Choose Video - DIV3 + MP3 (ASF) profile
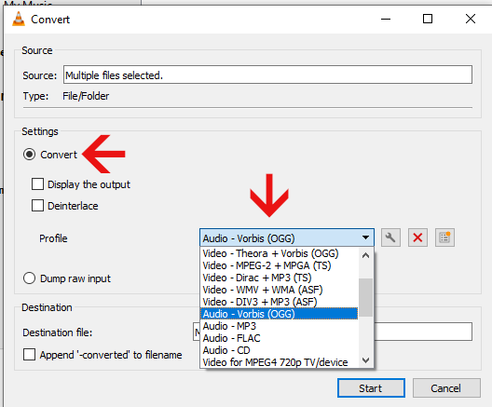492x407 pixels. click(279, 302)
